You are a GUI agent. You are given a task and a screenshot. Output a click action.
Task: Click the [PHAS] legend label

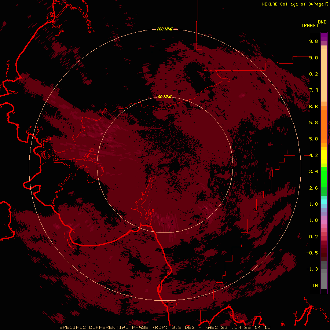click(310, 25)
